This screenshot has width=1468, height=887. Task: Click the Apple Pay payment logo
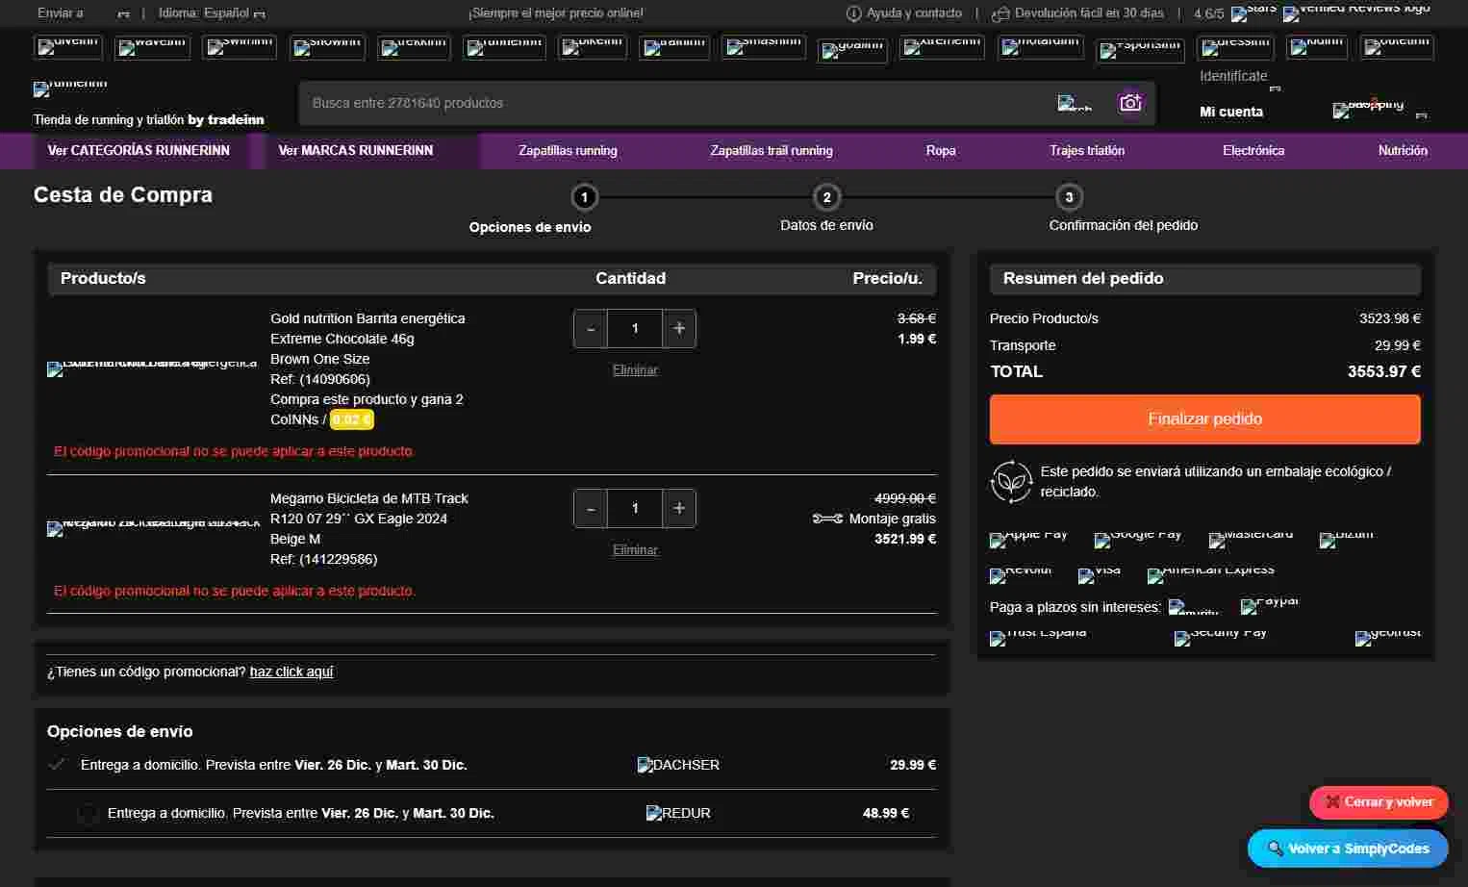pyautogui.click(x=1028, y=540)
